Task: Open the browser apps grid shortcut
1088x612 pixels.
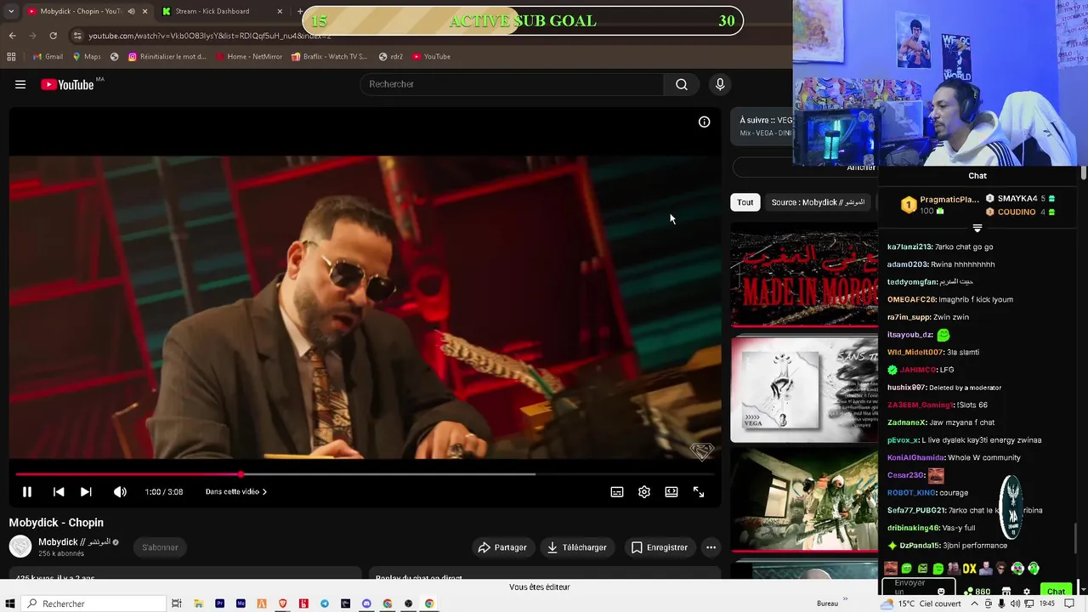Action: [11, 57]
